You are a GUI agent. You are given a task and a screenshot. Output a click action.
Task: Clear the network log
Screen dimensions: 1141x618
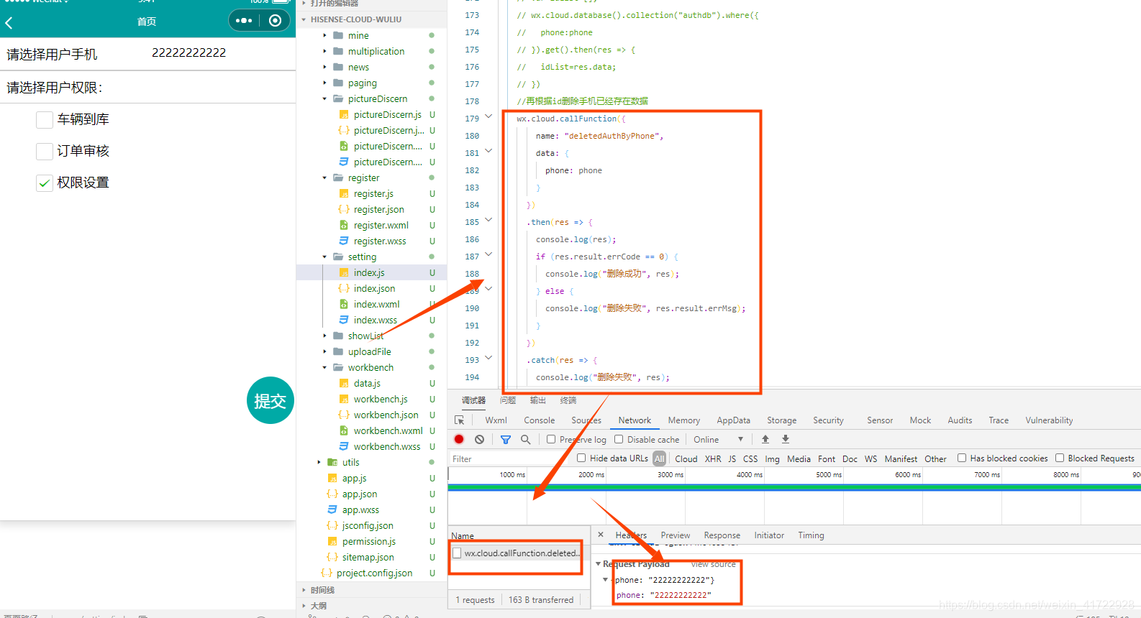(x=479, y=439)
